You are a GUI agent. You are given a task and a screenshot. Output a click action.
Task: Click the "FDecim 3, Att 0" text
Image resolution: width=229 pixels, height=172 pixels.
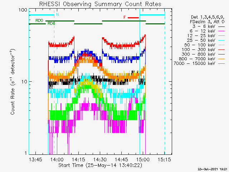pyautogui.click(x=207, y=22)
